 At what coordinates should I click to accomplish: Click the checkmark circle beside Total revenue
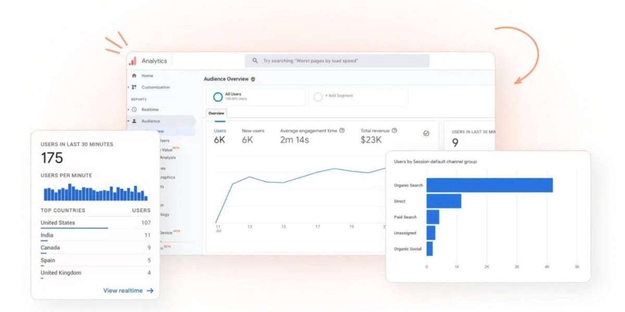pyautogui.click(x=426, y=134)
